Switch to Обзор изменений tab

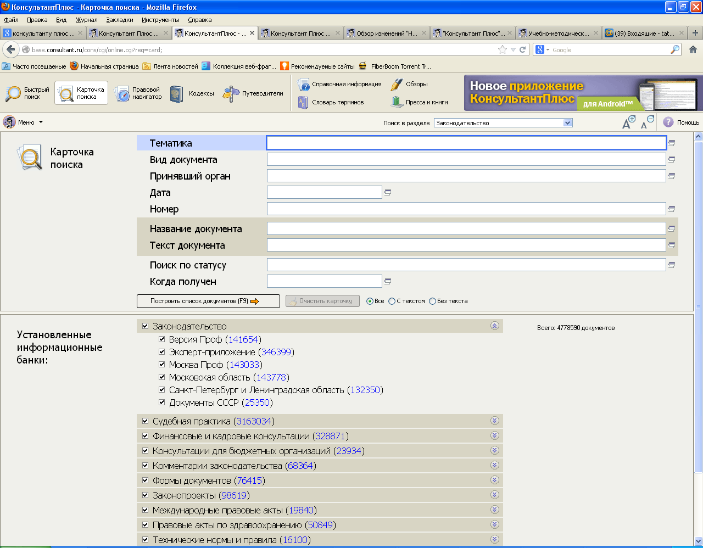pos(387,33)
